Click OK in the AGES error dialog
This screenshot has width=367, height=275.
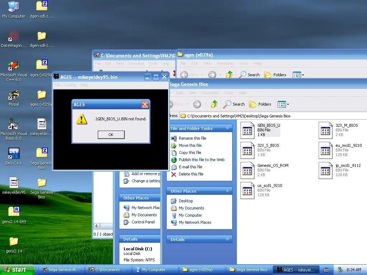(x=111, y=135)
